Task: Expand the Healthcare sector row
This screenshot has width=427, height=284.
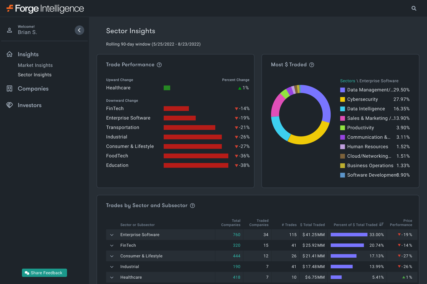Action: (112, 277)
